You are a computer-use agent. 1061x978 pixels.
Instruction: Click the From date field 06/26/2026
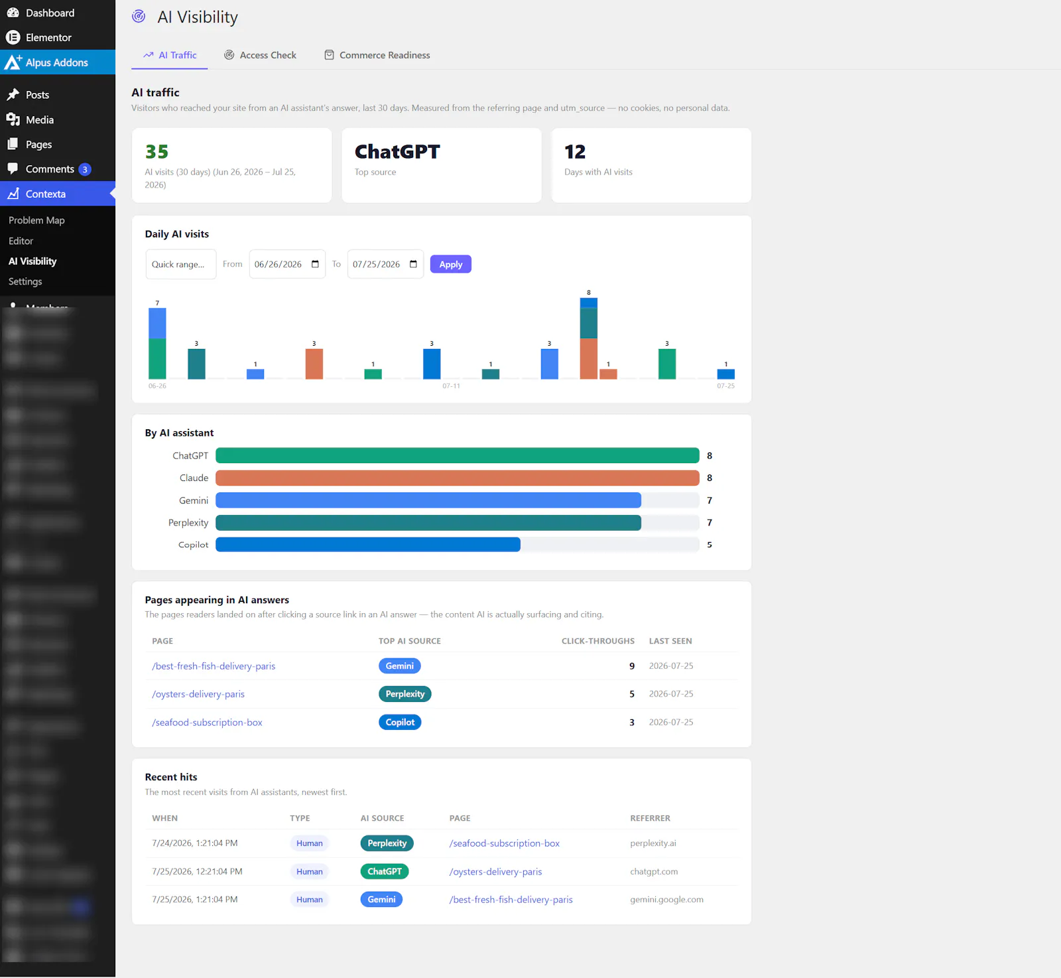[x=287, y=264]
